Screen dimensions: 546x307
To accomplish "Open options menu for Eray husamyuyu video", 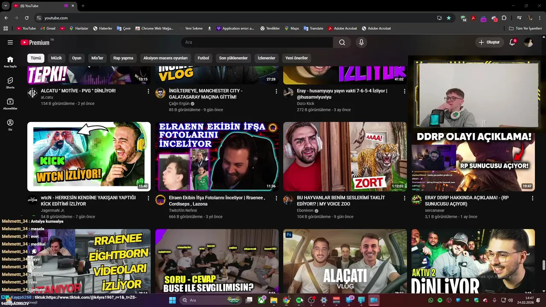I will pyautogui.click(x=404, y=91).
